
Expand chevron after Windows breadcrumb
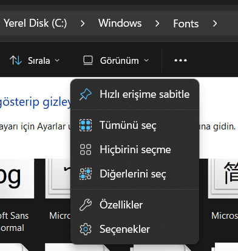[157, 24]
